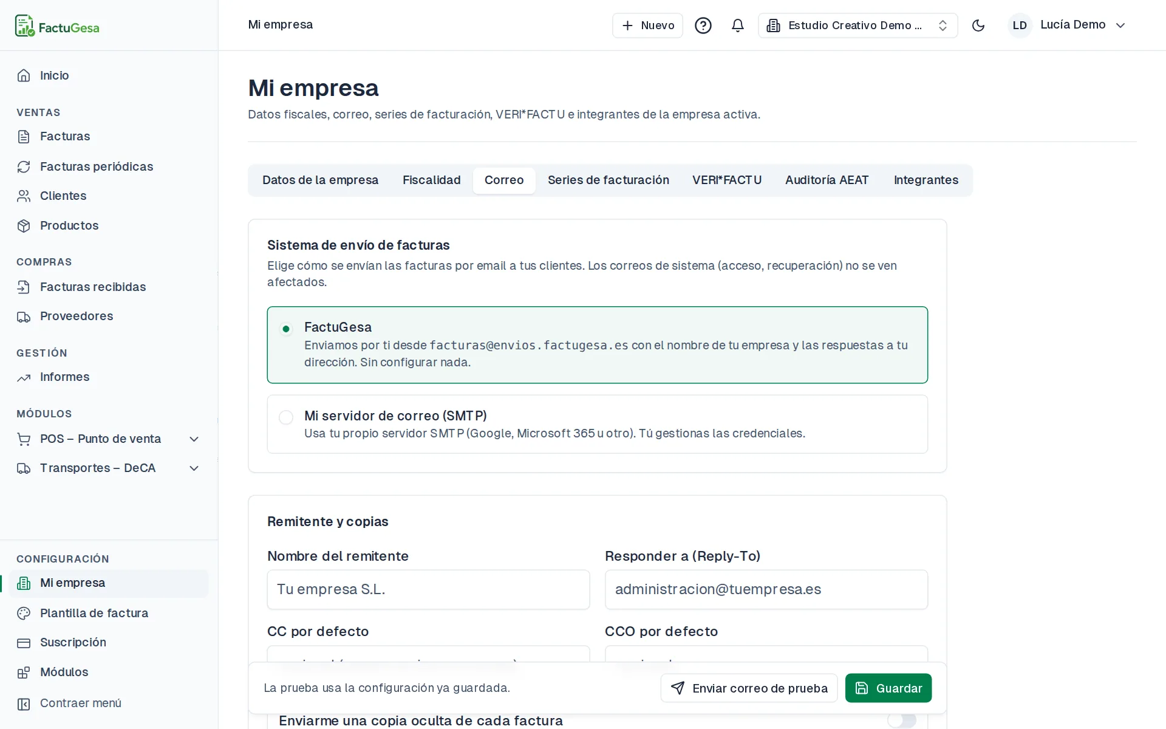Click the green Guardar button
Image resolution: width=1166 pixels, height=729 pixels.
[x=888, y=688]
